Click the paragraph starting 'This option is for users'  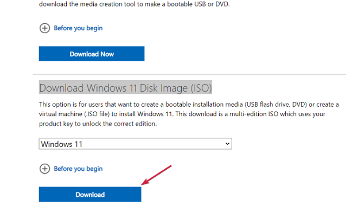(x=189, y=114)
